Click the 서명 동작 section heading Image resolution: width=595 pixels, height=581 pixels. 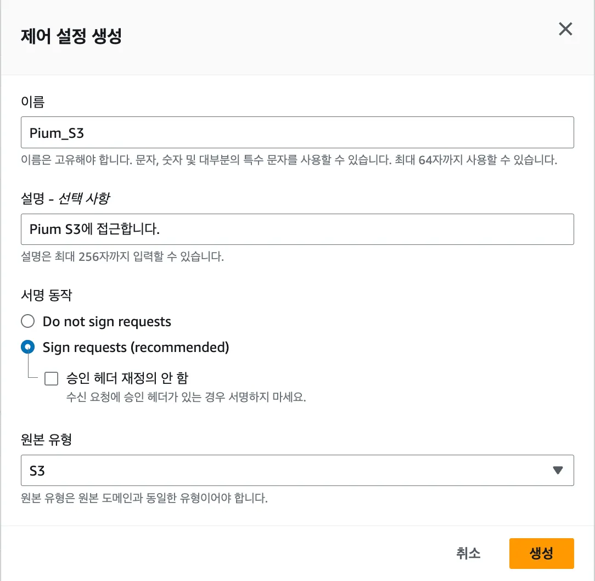47,295
